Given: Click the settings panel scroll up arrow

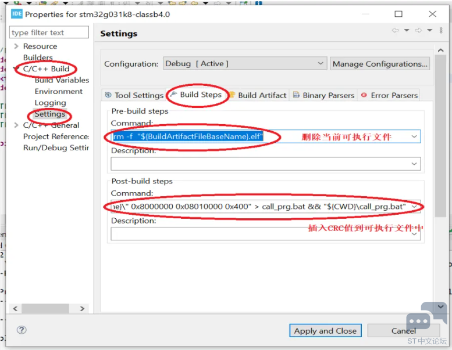Looking at the screenshot, I should 440,50.
